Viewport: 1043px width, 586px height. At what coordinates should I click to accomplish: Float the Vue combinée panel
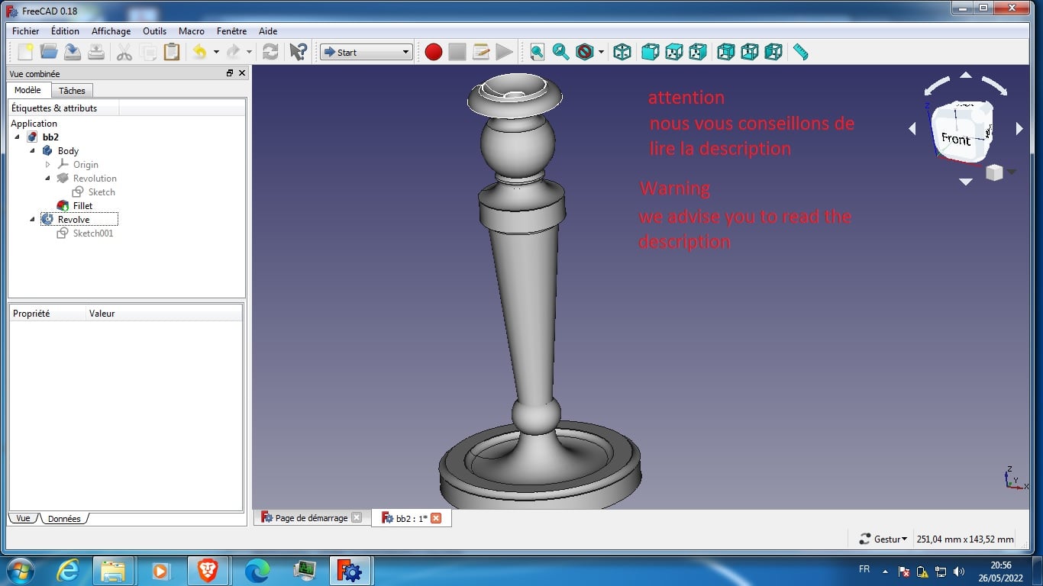point(230,73)
